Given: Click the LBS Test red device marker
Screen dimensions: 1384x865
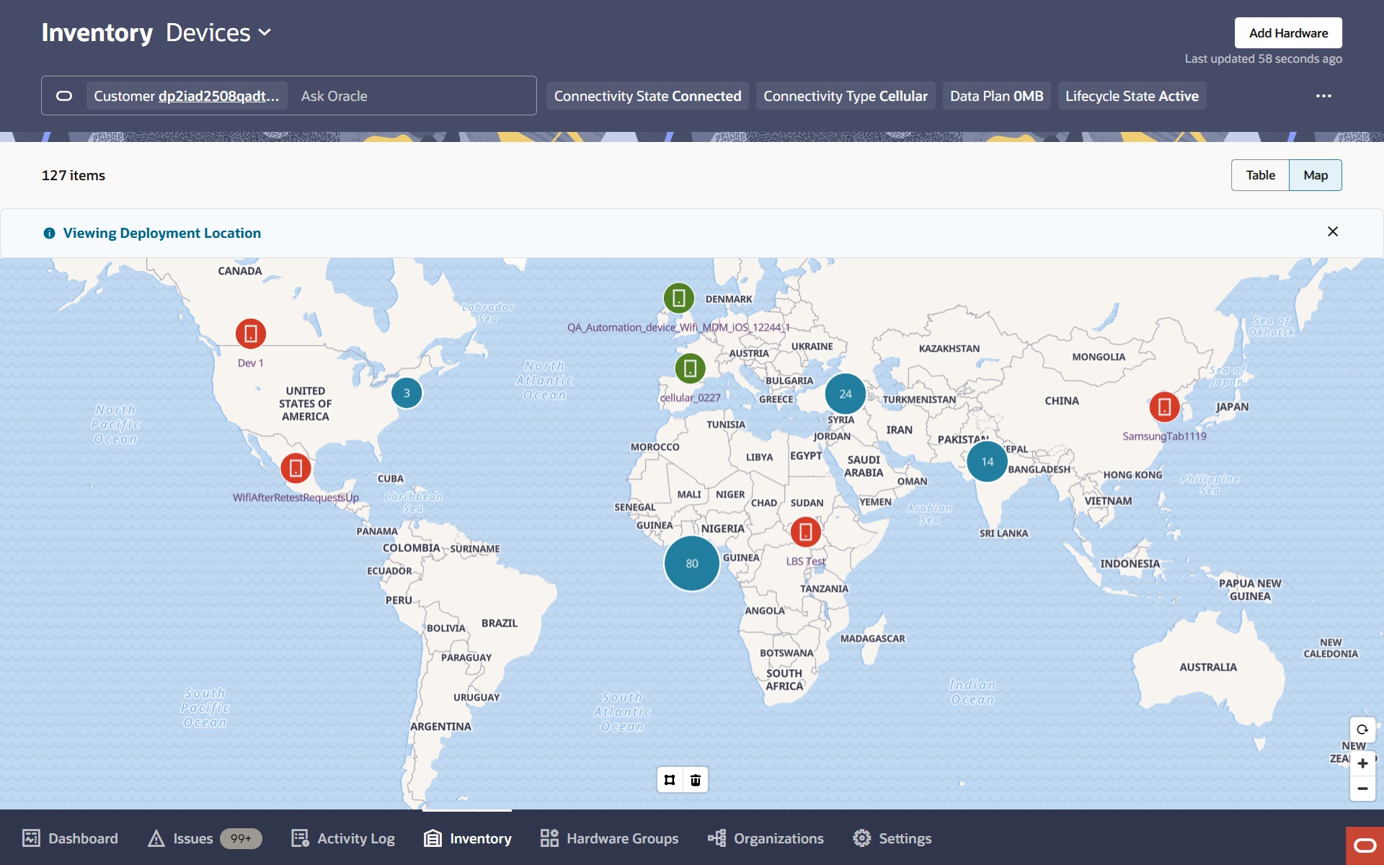Looking at the screenshot, I should coord(806,533).
